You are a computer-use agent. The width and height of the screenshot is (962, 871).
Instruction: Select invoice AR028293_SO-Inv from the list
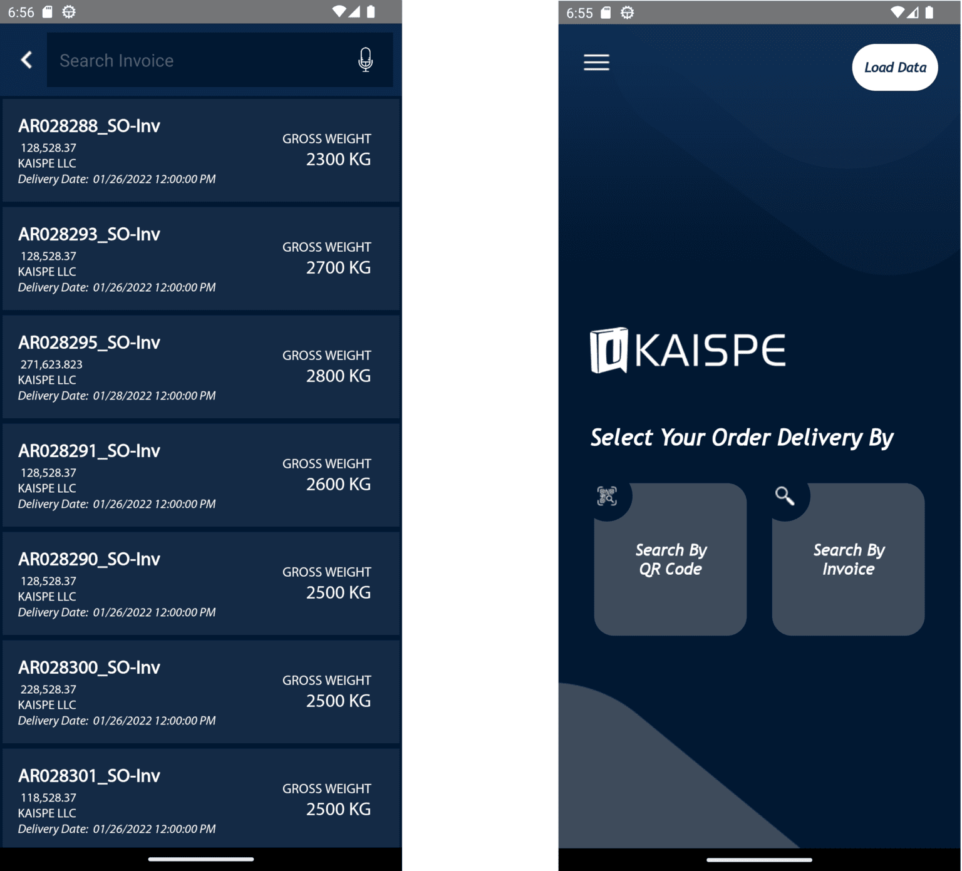pyautogui.click(x=200, y=259)
